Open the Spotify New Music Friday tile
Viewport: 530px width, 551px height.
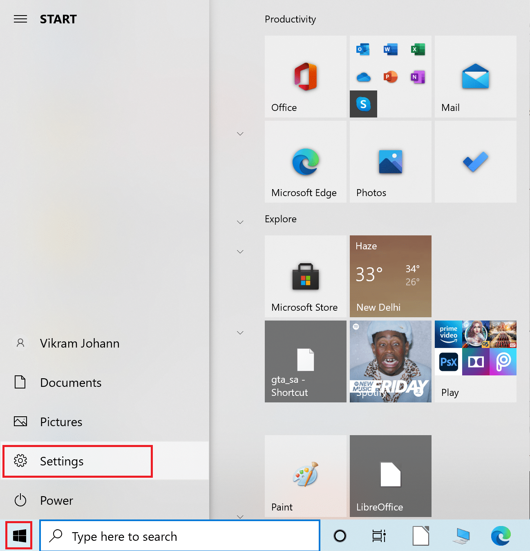pyautogui.click(x=390, y=361)
